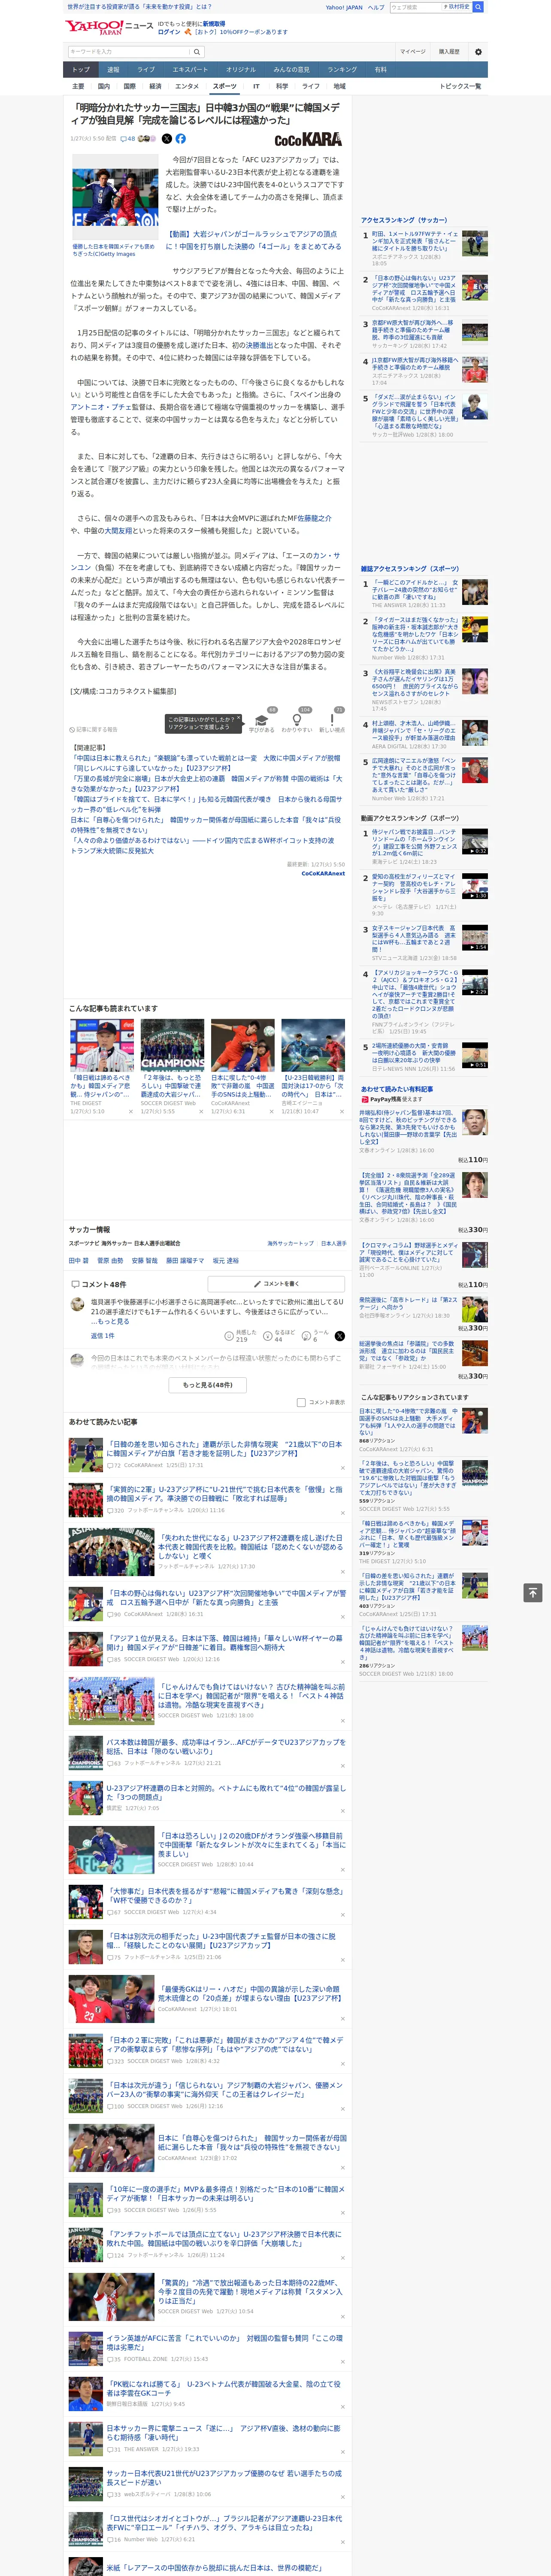
Task: Click the うーん reaction on first comment
Action: click(316, 1336)
